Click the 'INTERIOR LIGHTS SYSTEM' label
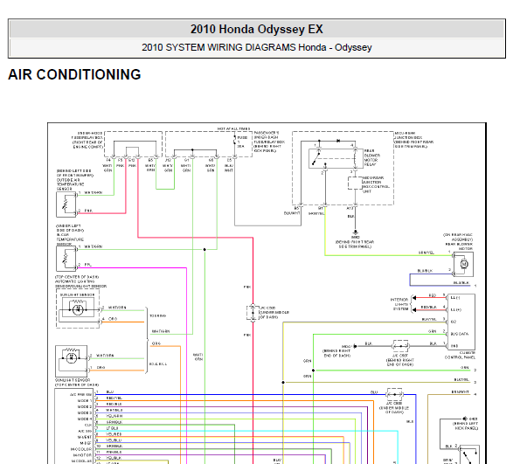 (x=399, y=304)
